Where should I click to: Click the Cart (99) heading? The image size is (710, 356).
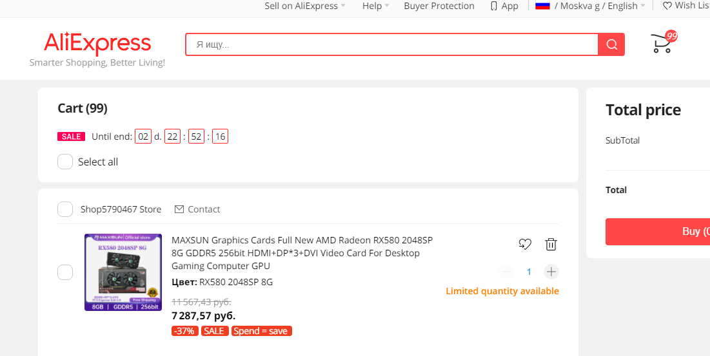click(83, 108)
